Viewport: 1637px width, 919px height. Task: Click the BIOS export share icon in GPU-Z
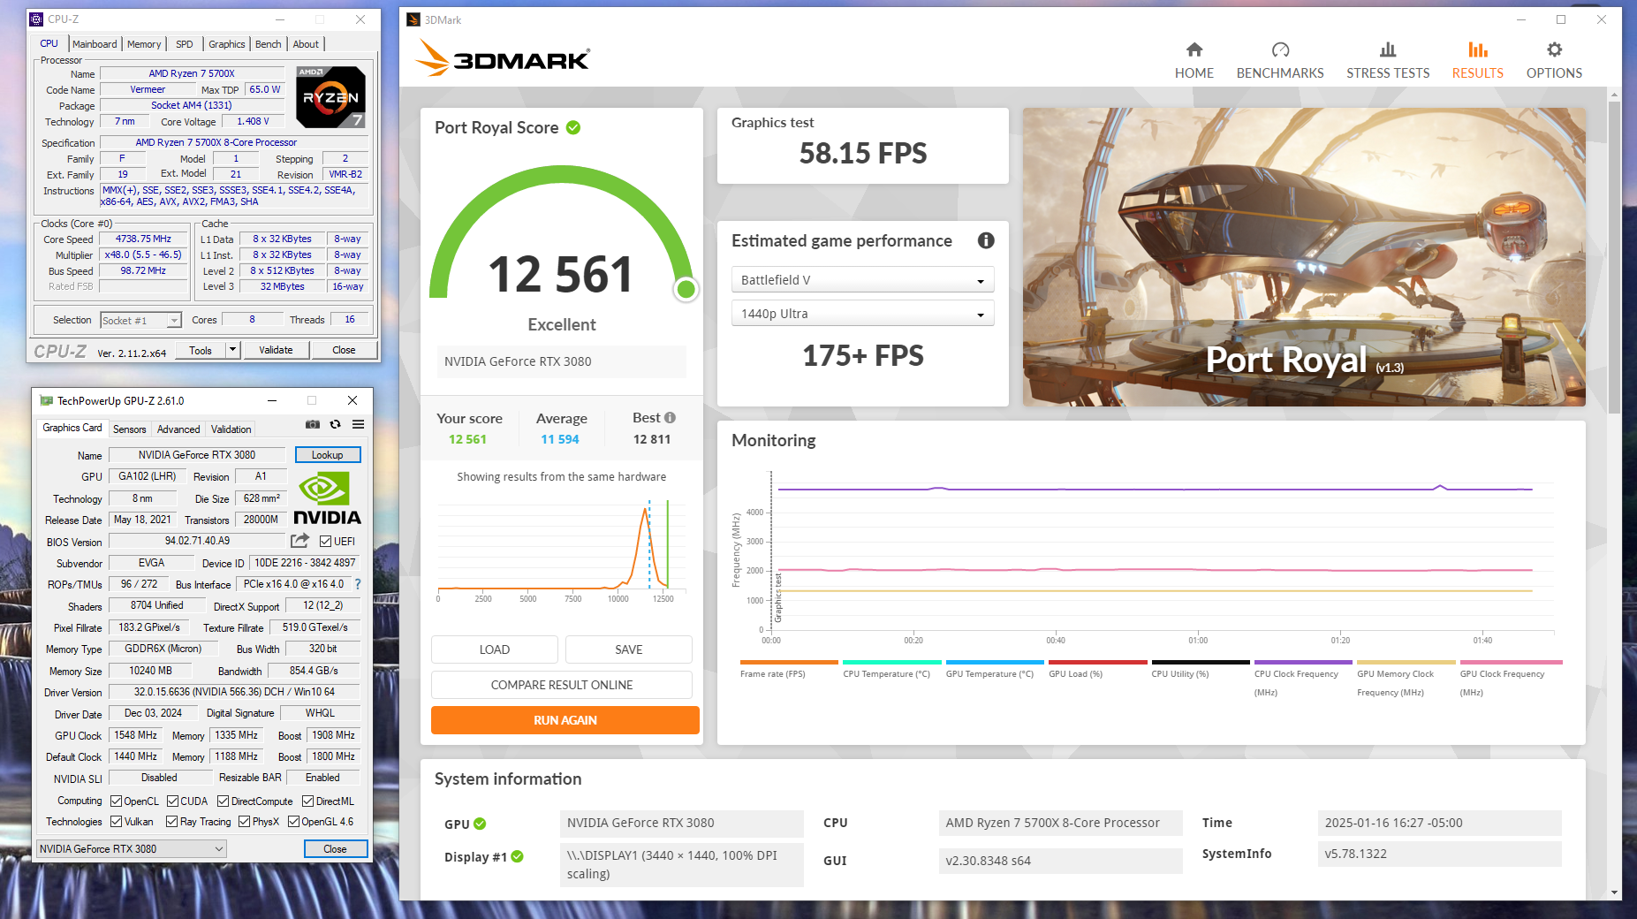pyautogui.click(x=299, y=540)
